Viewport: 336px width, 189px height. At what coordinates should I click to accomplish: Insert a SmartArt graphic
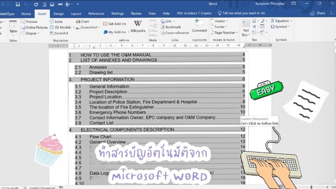click(59, 33)
